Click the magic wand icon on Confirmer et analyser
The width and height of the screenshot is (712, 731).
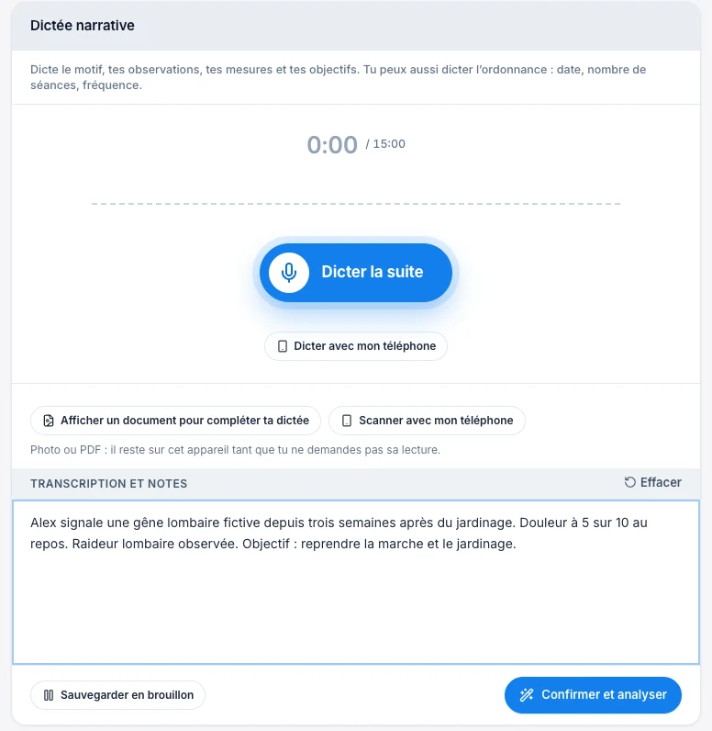[527, 694]
